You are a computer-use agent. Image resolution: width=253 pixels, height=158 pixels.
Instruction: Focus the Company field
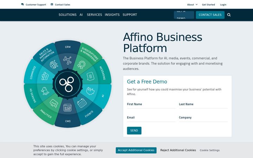click(x=203, y=118)
